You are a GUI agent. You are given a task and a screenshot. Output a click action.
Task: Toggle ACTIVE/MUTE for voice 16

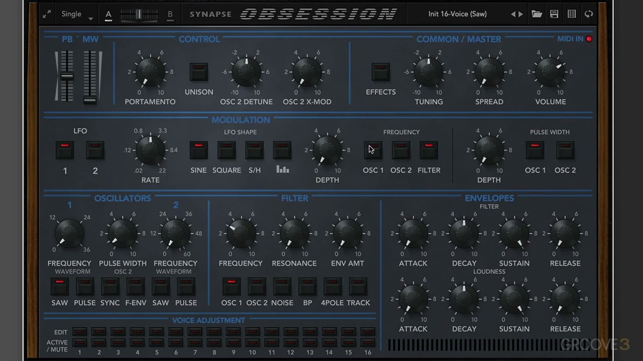click(x=368, y=342)
